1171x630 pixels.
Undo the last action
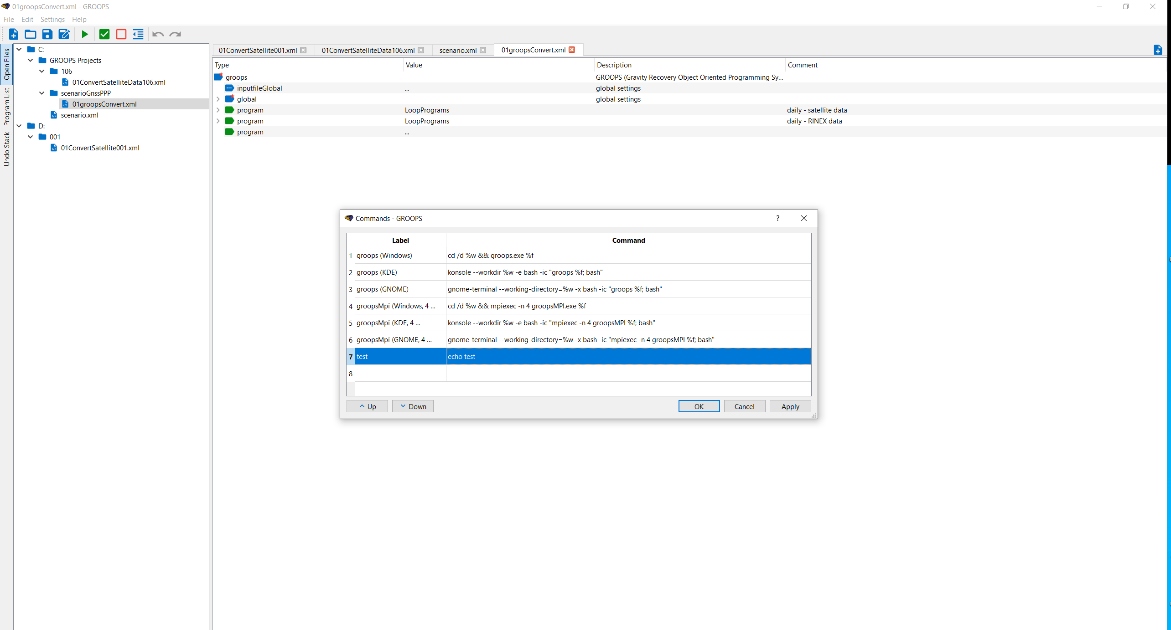point(158,34)
